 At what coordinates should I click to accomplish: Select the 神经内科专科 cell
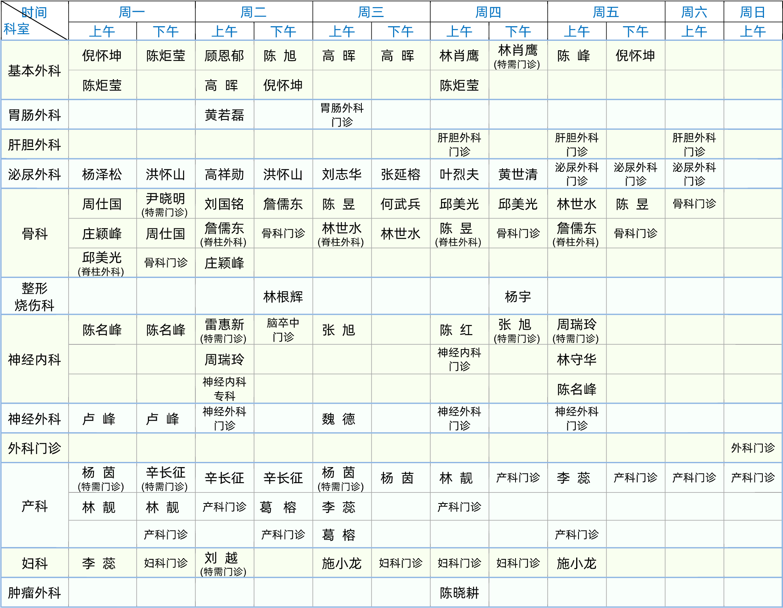coord(224,389)
